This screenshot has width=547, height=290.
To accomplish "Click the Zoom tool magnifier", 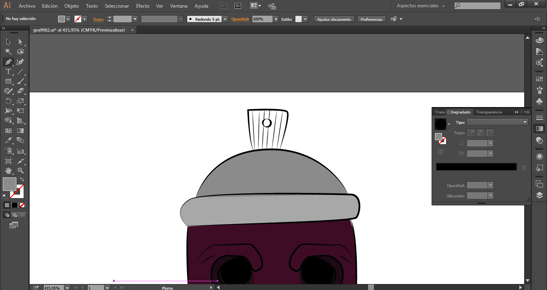I will click(x=21, y=171).
